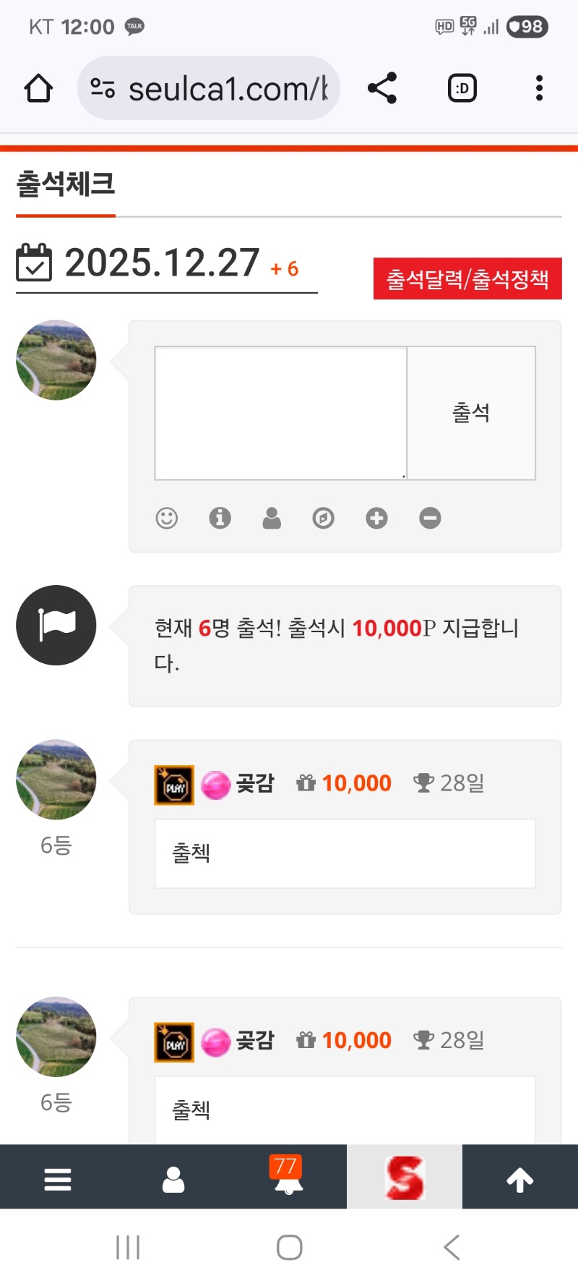Shrink the text box with minus icon
Image resolution: width=578 pixels, height=1286 pixels.
(x=430, y=518)
